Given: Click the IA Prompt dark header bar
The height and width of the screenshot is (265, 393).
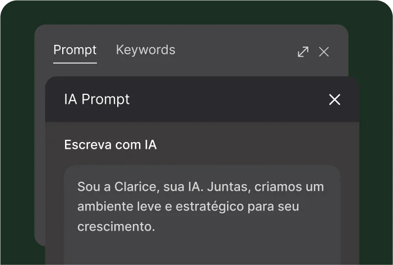Looking at the screenshot, I should 202,99.
